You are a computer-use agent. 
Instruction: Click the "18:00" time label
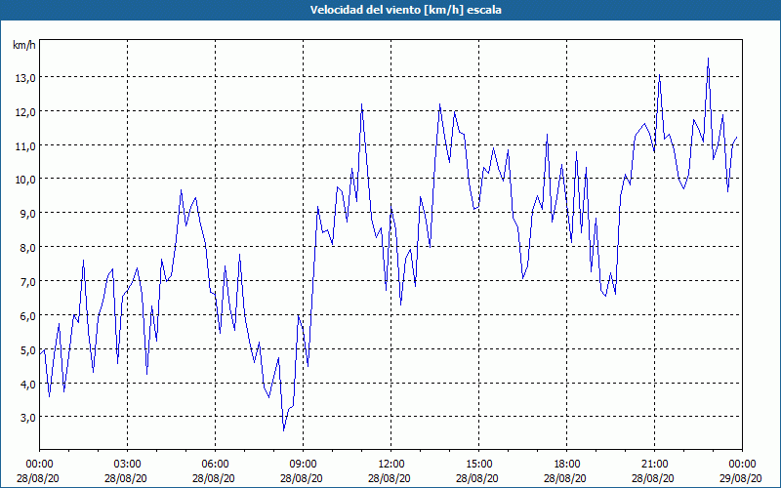click(x=567, y=465)
